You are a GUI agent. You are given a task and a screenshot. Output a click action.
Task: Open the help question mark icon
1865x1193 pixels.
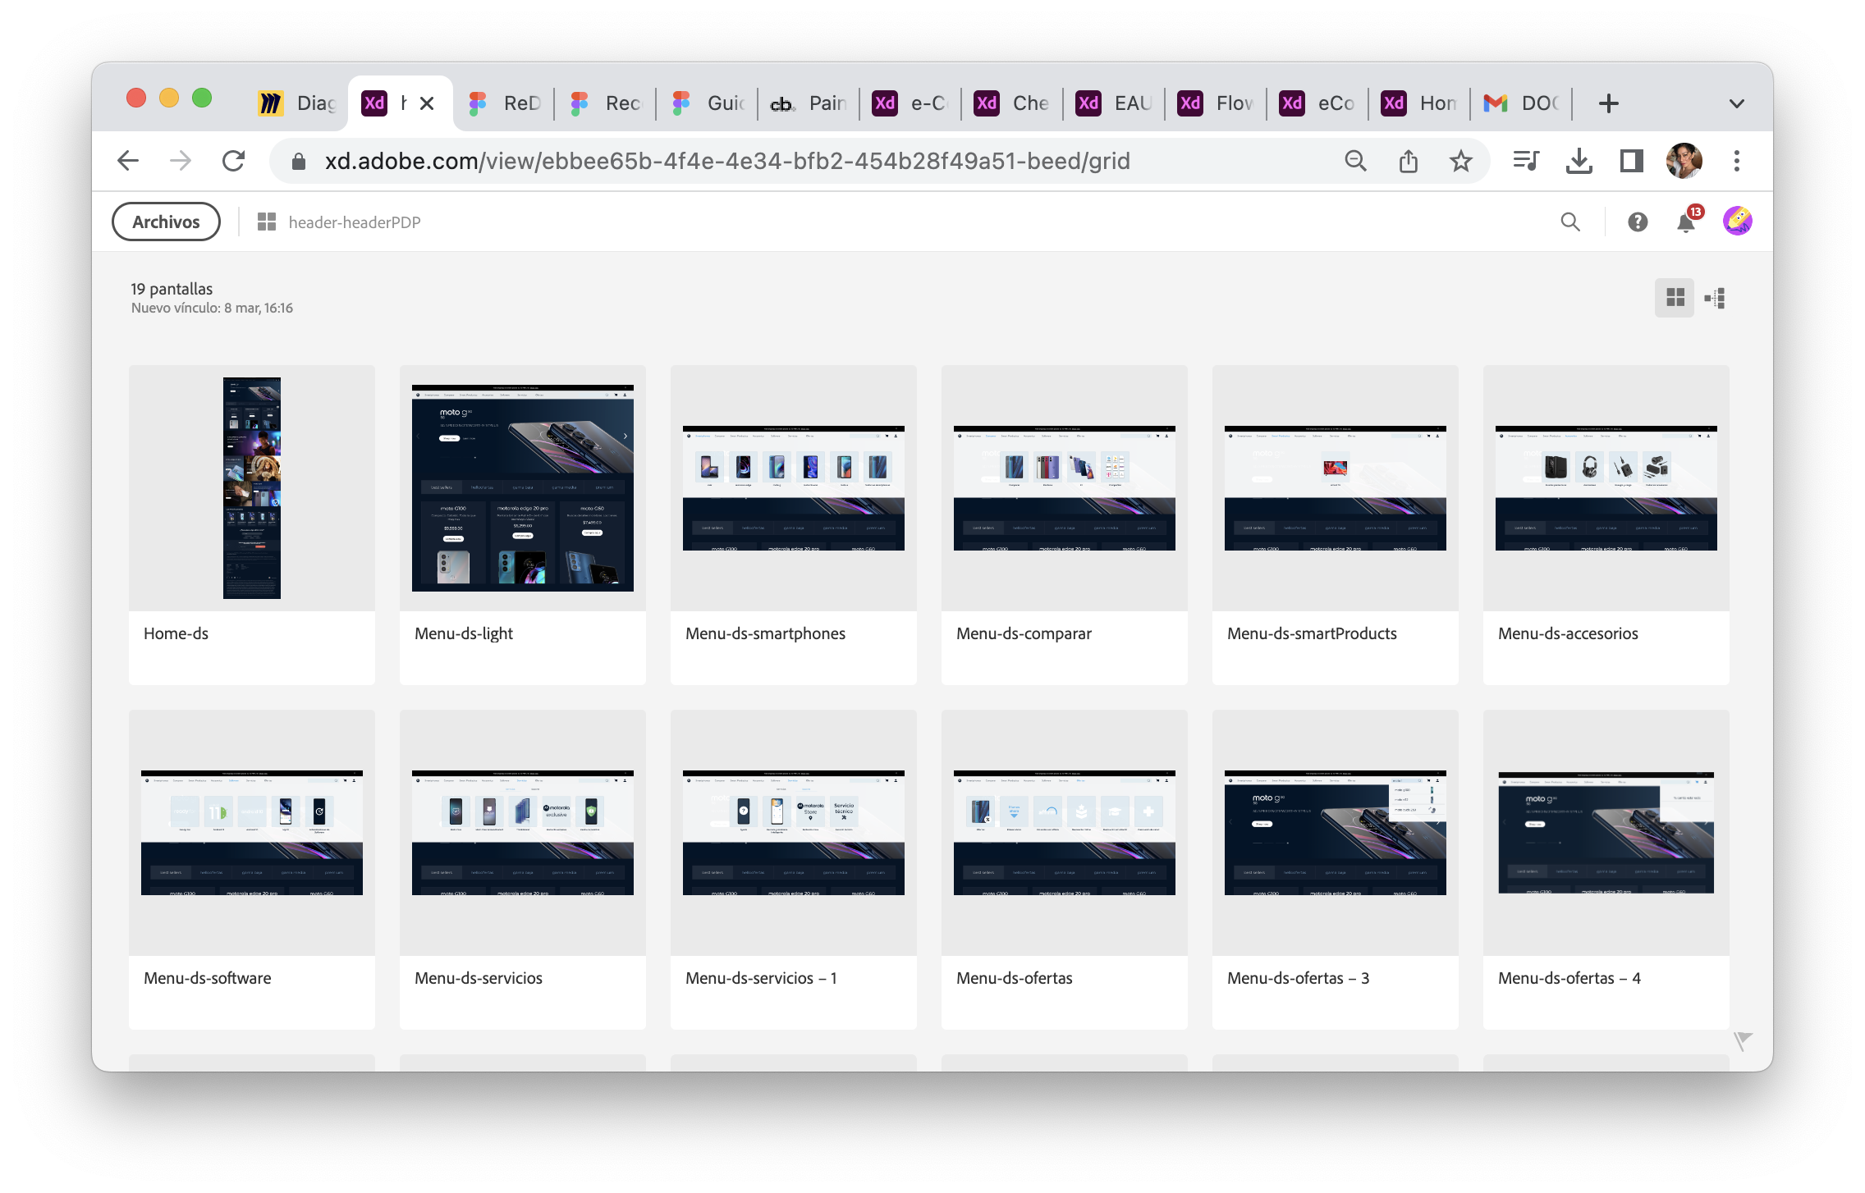pyautogui.click(x=1637, y=222)
